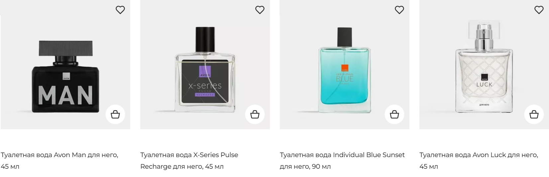Mark Avon Luck as favorite with heart

point(539,10)
